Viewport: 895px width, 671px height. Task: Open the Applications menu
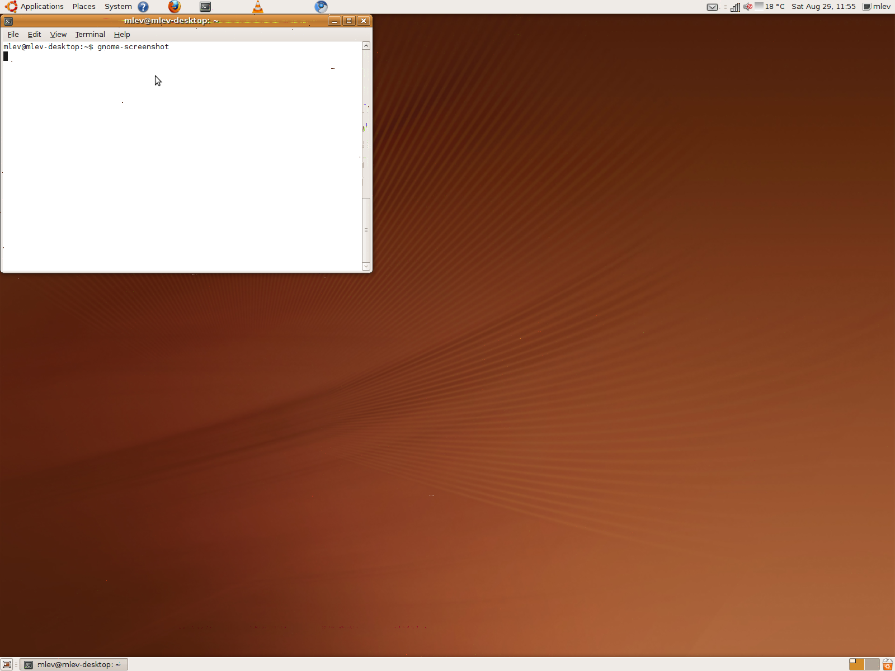tap(42, 7)
